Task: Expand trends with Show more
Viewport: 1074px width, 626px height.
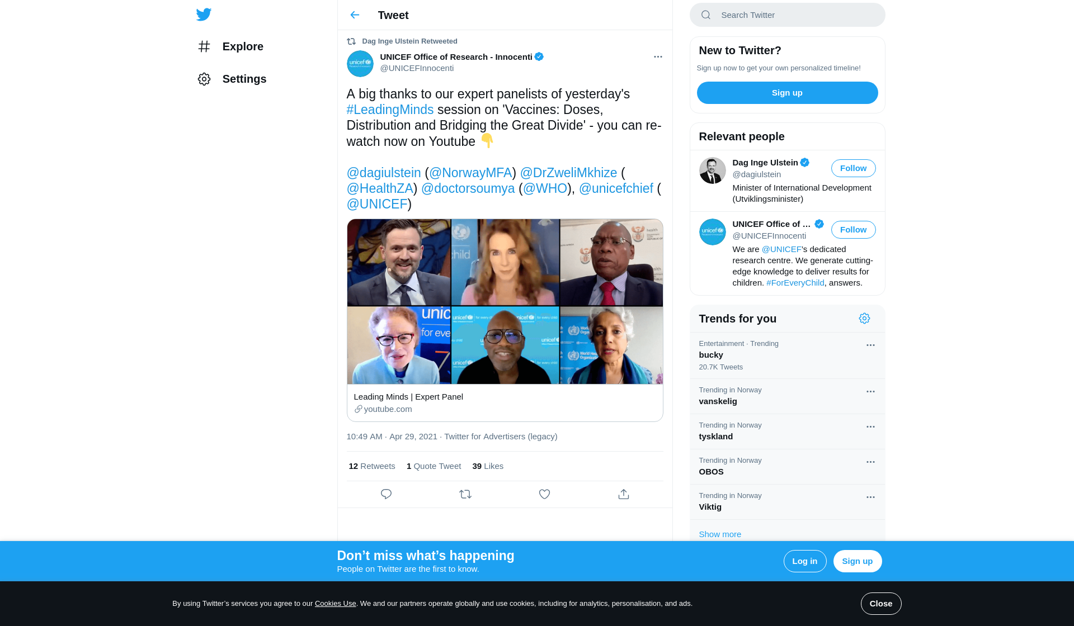Action: [720, 534]
